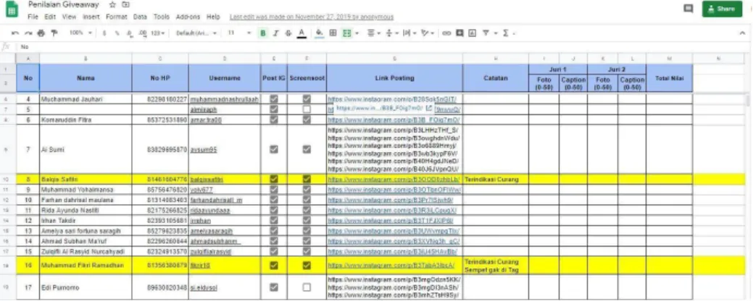Toggle bold formatting in the toolbar
This screenshot has height=301, width=753.
pos(262,33)
